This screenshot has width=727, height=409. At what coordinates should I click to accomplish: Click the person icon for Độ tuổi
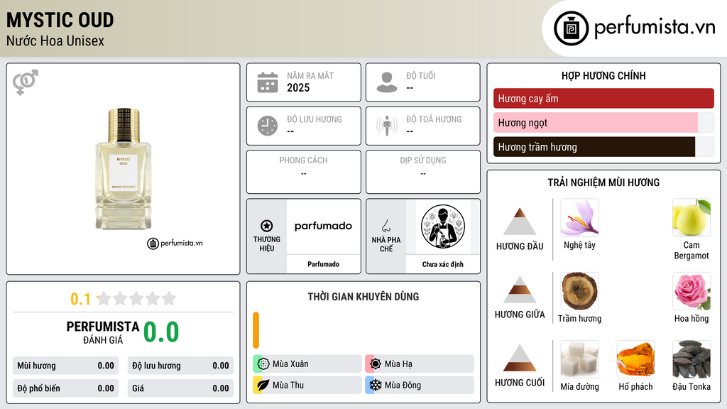(x=387, y=82)
